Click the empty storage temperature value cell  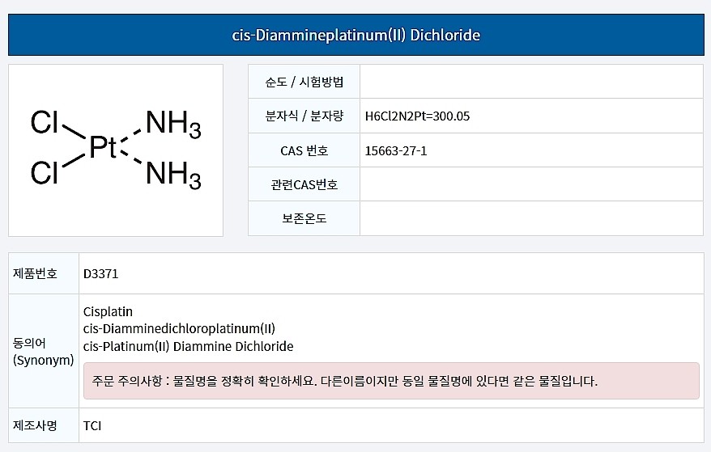(531, 218)
